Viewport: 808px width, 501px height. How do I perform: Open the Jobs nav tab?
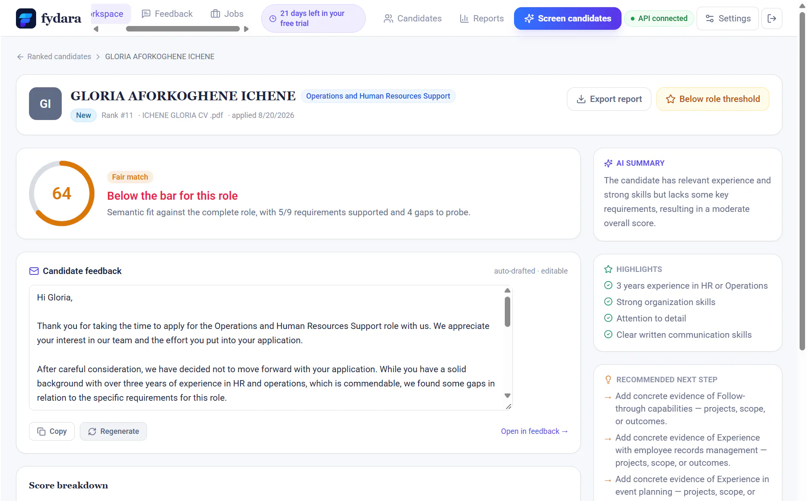(x=227, y=14)
